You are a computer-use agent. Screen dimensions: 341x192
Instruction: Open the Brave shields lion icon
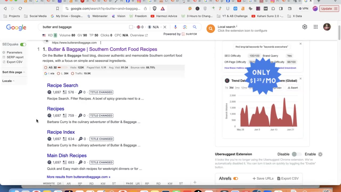(155, 9)
